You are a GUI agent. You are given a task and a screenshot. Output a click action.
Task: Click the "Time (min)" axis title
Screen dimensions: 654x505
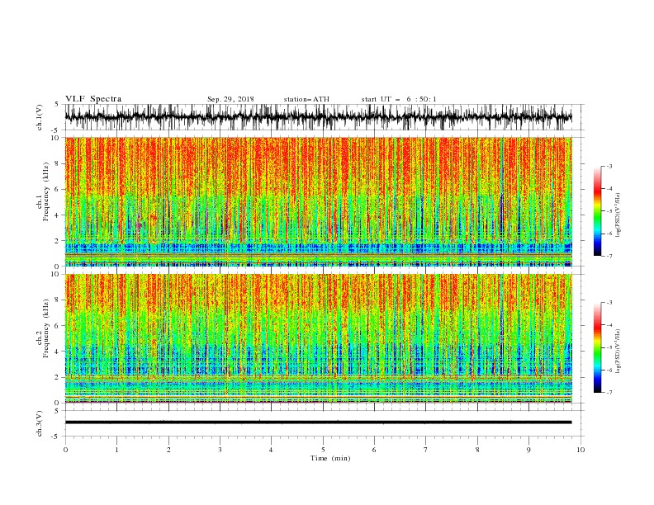[330, 458]
